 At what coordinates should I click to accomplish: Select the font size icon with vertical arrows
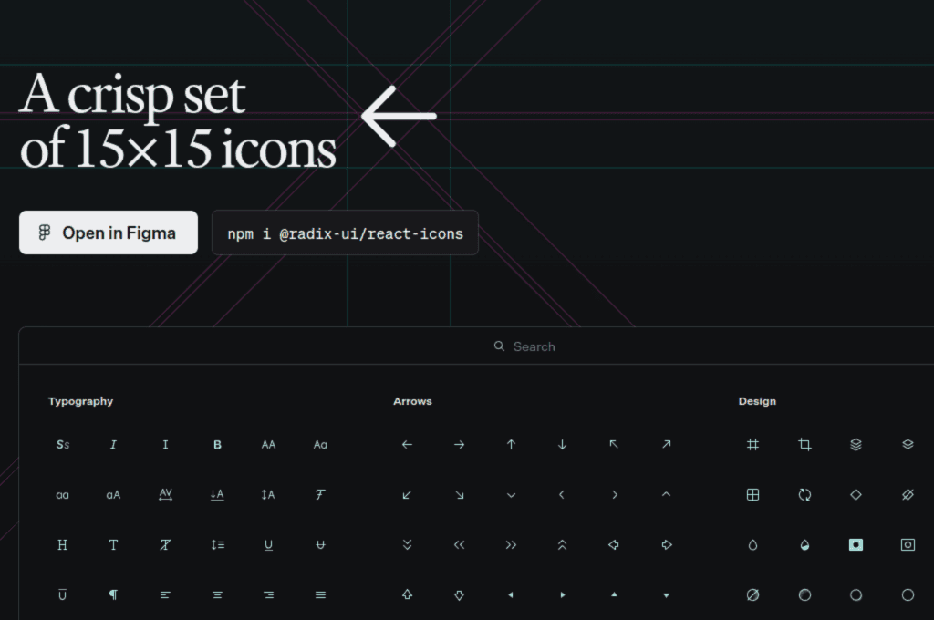(x=269, y=495)
